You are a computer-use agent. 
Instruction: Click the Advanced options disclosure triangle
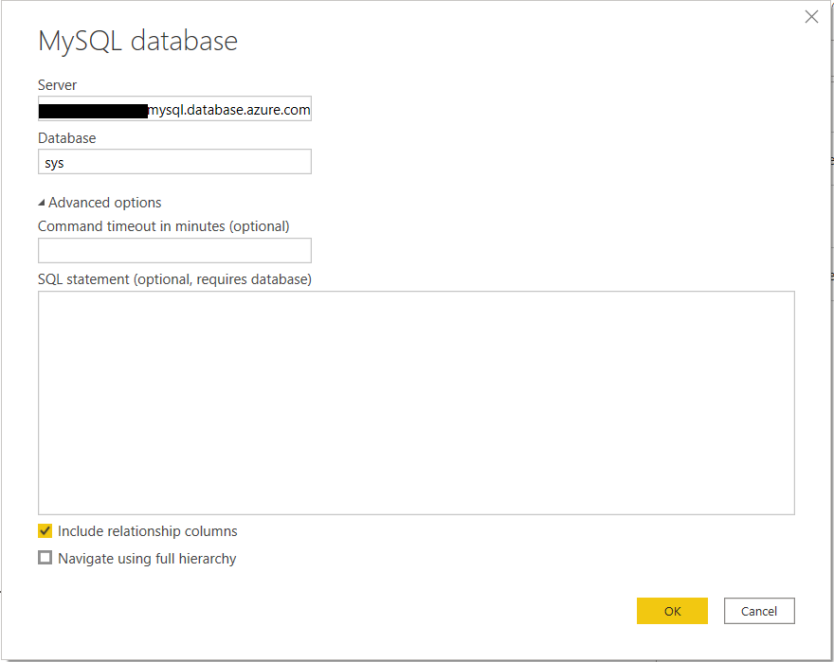(42, 202)
